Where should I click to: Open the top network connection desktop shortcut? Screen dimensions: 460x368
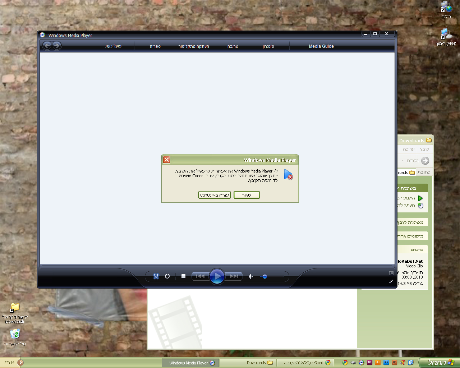pyautogui.click(x=446, y=10)
